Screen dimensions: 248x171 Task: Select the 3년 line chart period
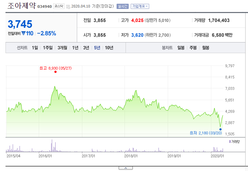86,48
